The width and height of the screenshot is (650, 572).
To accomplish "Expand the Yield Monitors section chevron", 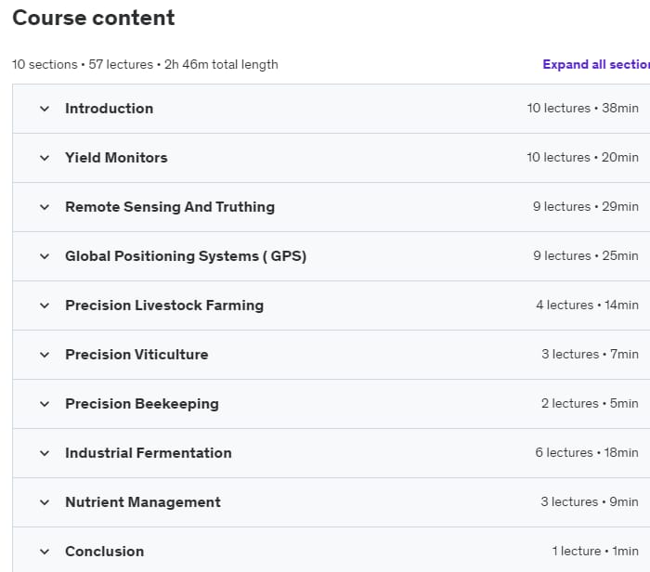I will click(x=45, y=158).
